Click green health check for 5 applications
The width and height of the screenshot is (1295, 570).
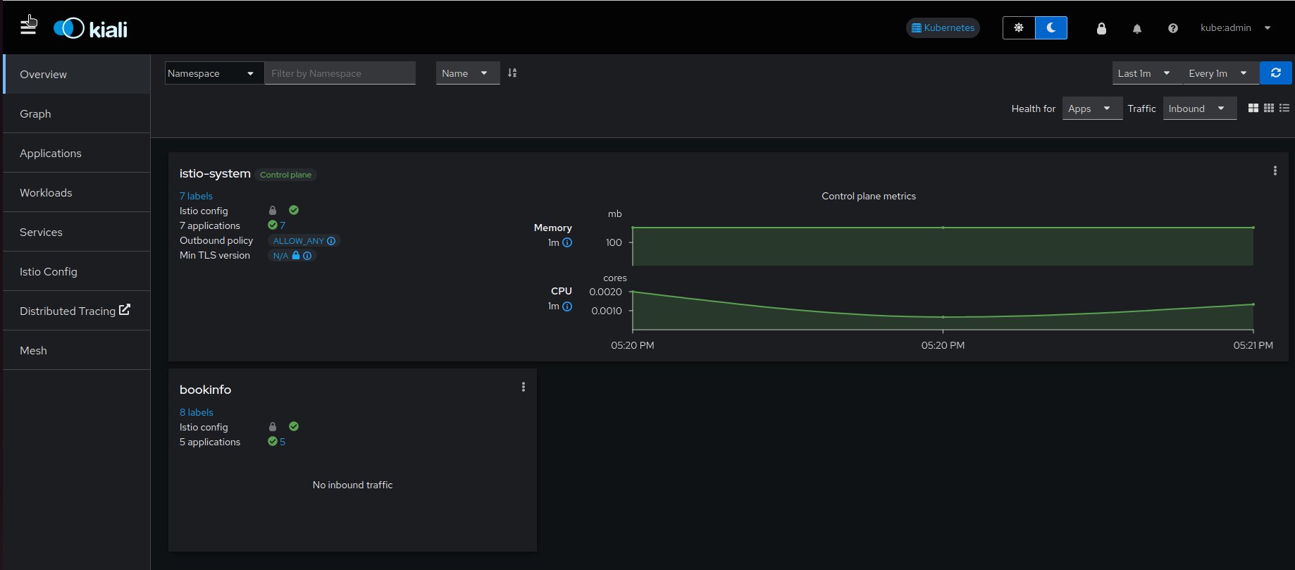[272, 442]
